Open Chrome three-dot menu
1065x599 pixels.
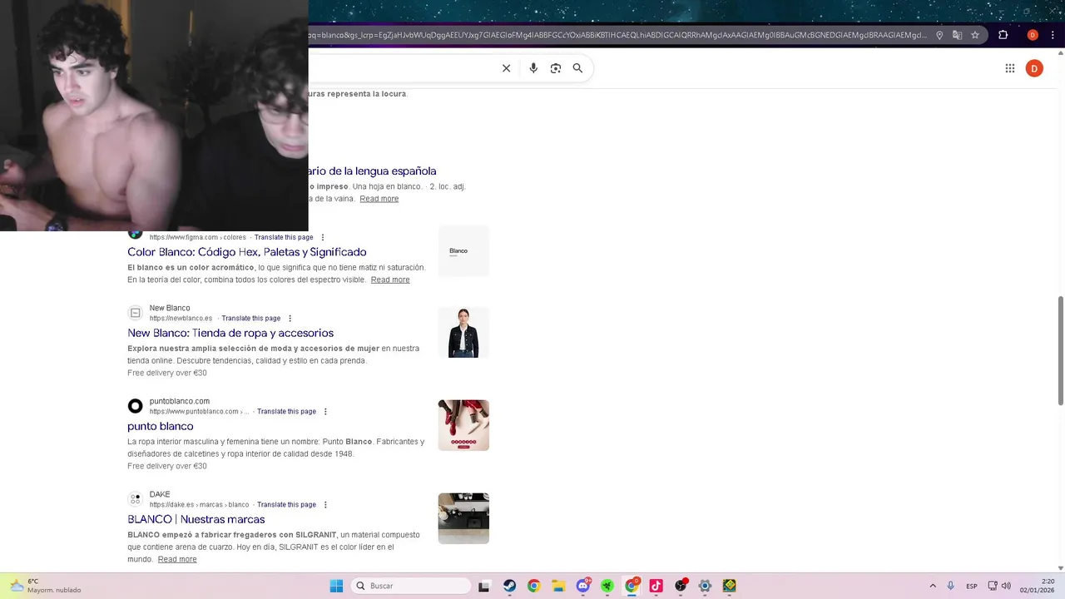pos(1053,35)
